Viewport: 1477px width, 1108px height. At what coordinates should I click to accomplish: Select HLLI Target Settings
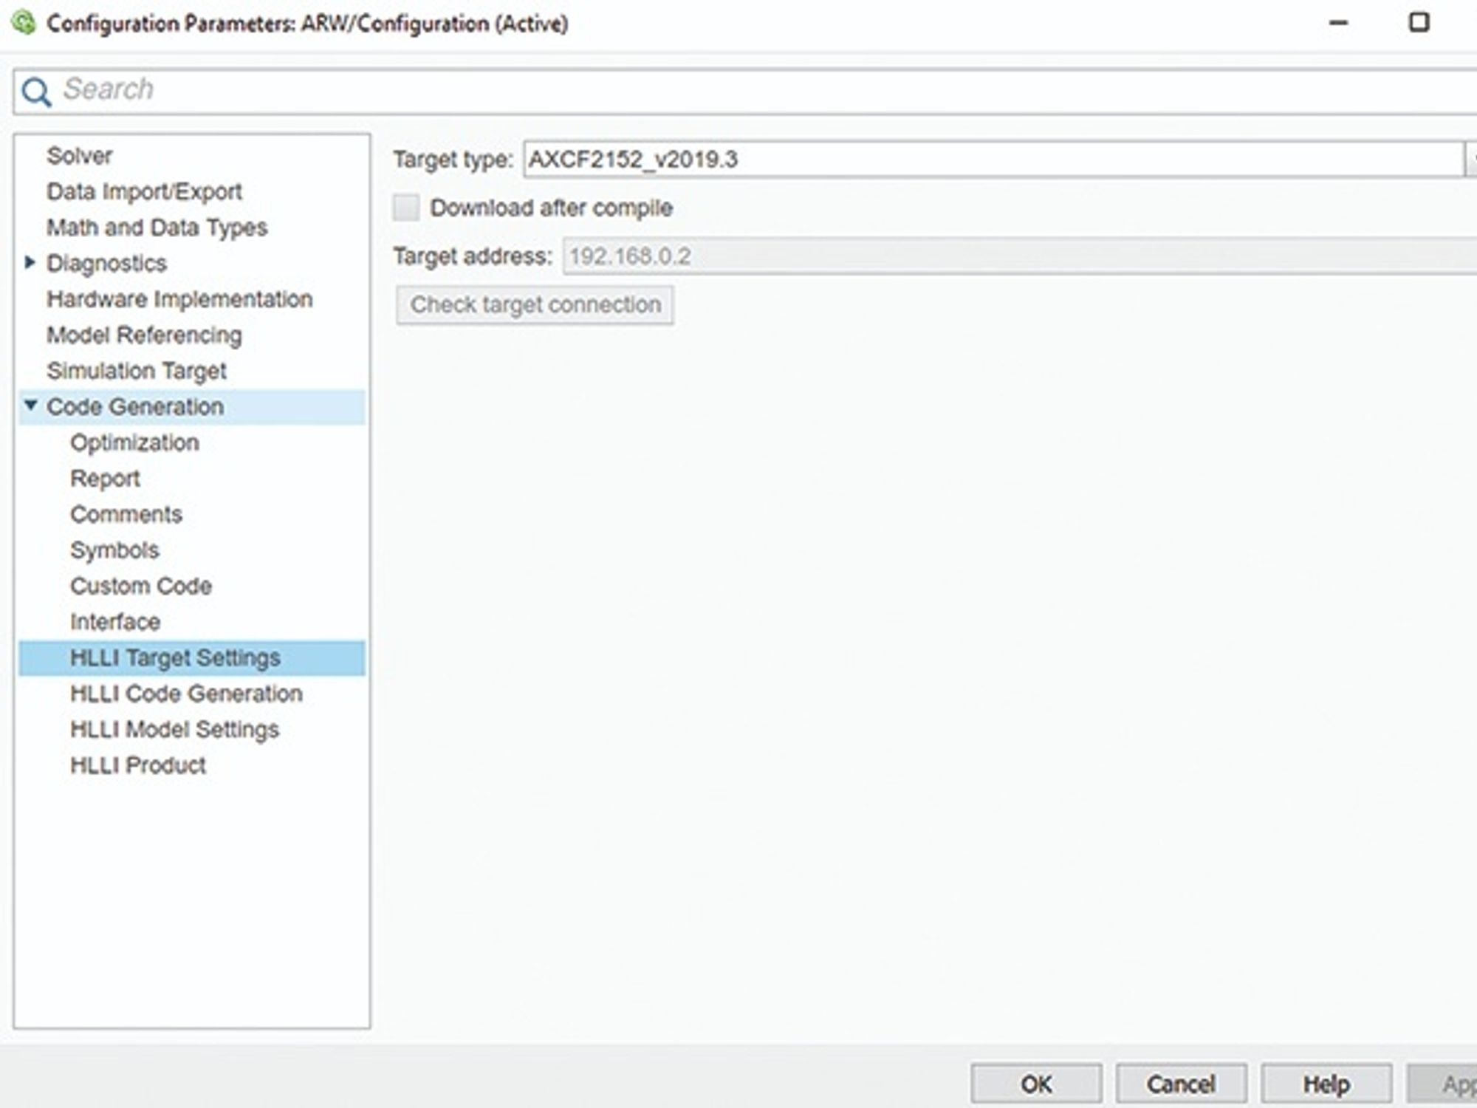pos(192,657)
